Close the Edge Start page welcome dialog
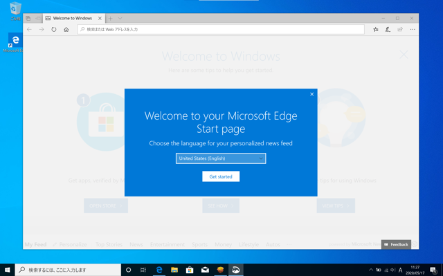The width and height of the screenshot is (443, 276). (312, 94)
